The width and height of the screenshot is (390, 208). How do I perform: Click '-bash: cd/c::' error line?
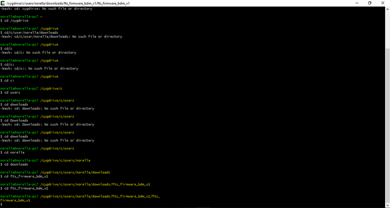click(39, 68)
